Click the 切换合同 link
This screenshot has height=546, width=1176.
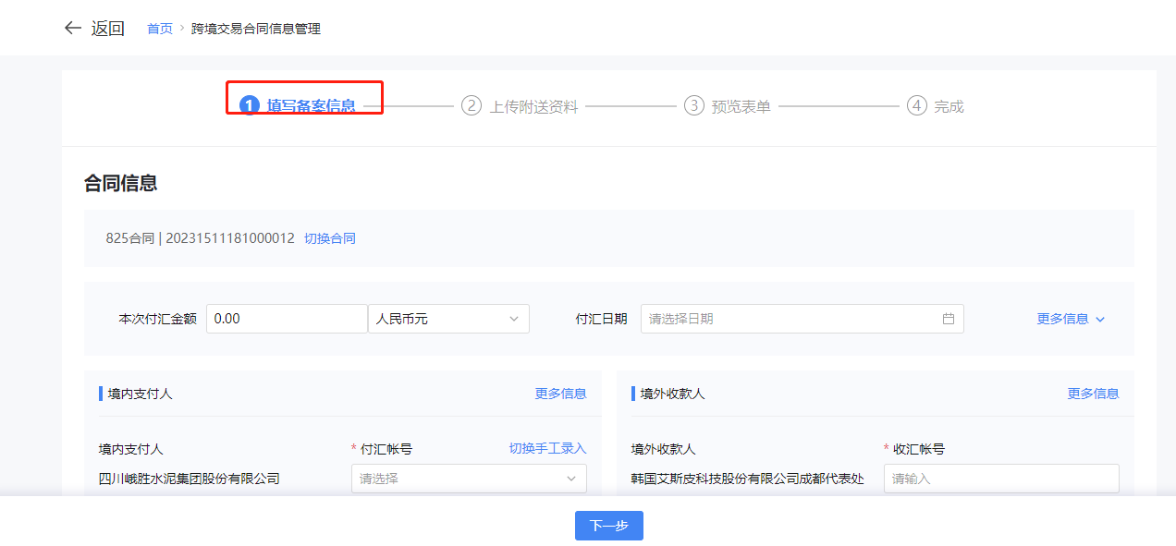coord(330,238)
